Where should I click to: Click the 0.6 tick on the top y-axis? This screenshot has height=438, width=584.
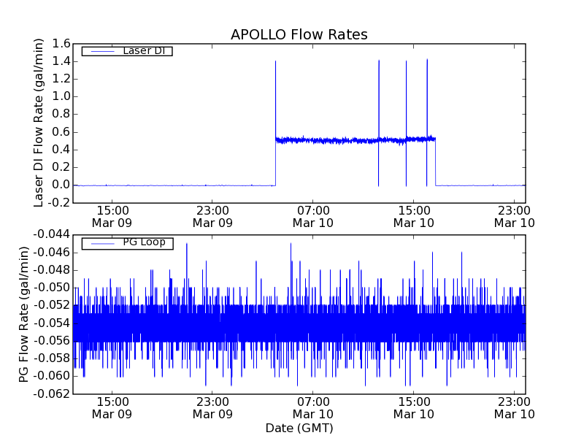click(x=61, y=132)
